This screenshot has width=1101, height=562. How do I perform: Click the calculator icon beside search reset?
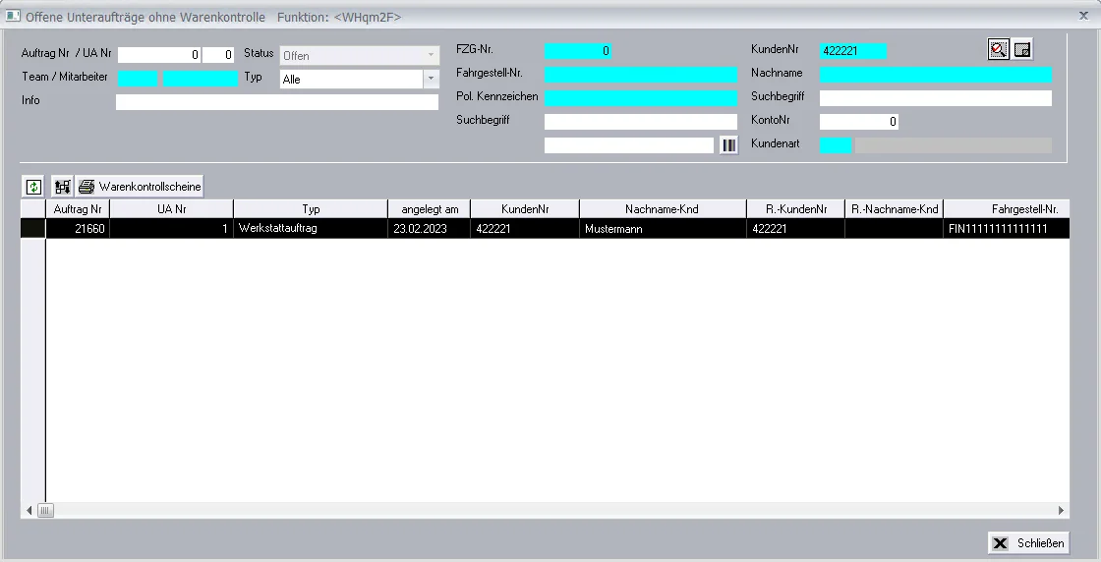pos(1022,49)
